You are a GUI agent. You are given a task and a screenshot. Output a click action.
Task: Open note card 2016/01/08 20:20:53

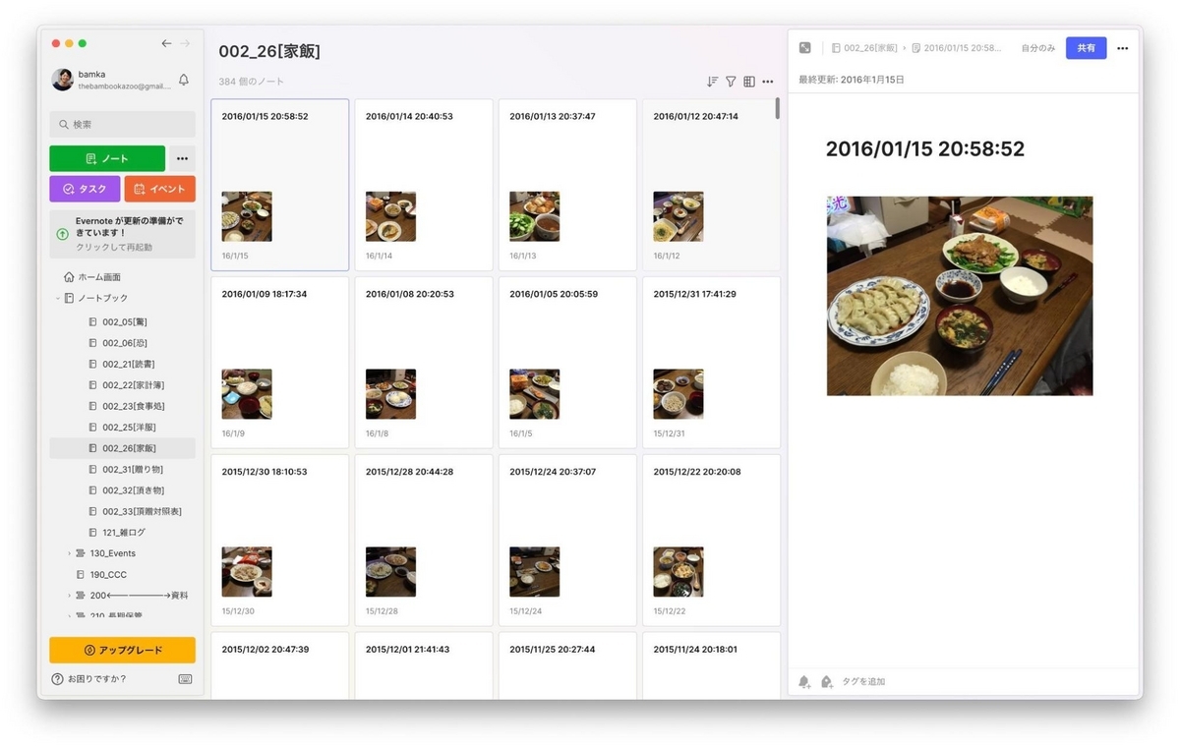pos(424,363)
